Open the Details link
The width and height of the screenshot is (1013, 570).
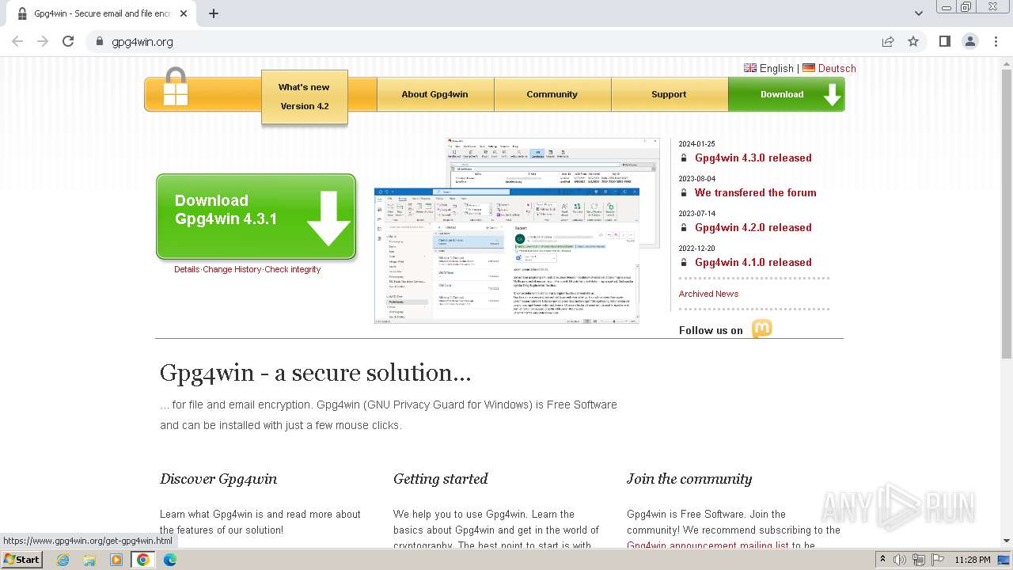click(x=187, y=269)
